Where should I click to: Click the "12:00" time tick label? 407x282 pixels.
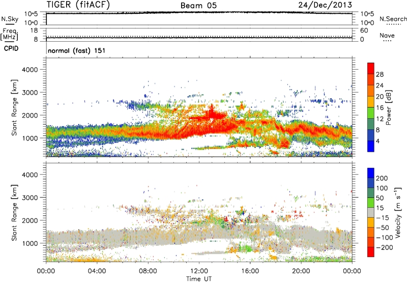[x=199, y=271]
